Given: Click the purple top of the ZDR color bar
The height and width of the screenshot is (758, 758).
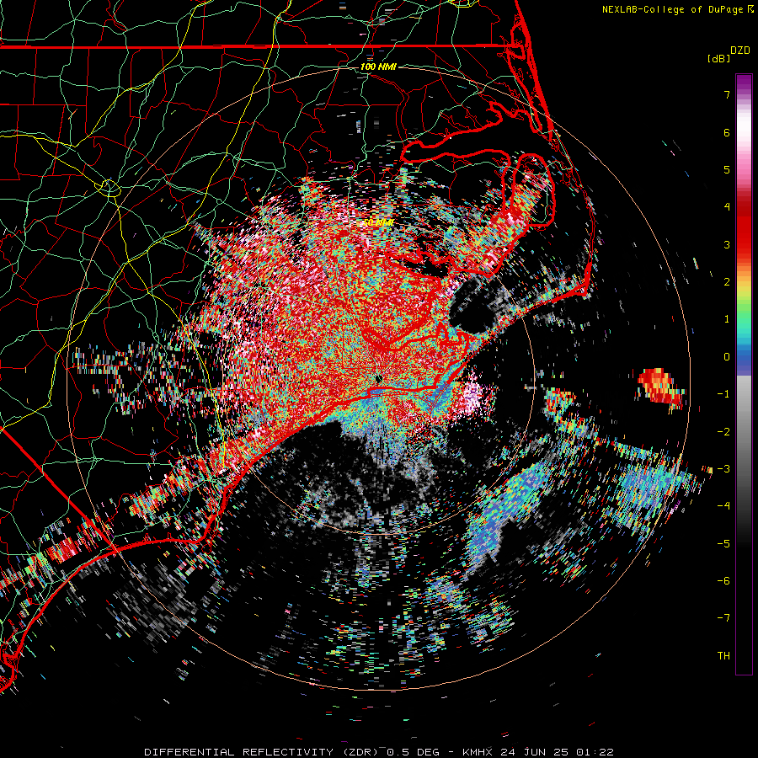Looking at the screenshot, I should (x=744, y=83).
